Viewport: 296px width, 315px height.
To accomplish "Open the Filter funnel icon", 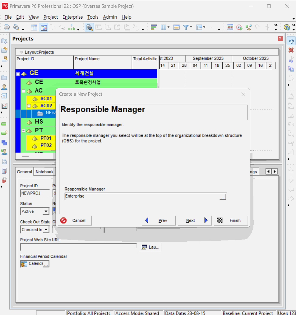I will coord(186,27).
